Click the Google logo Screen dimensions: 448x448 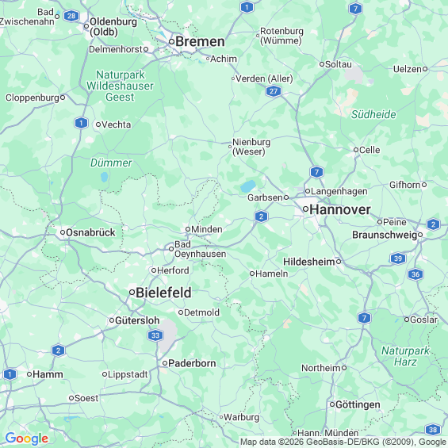[27, 438]
